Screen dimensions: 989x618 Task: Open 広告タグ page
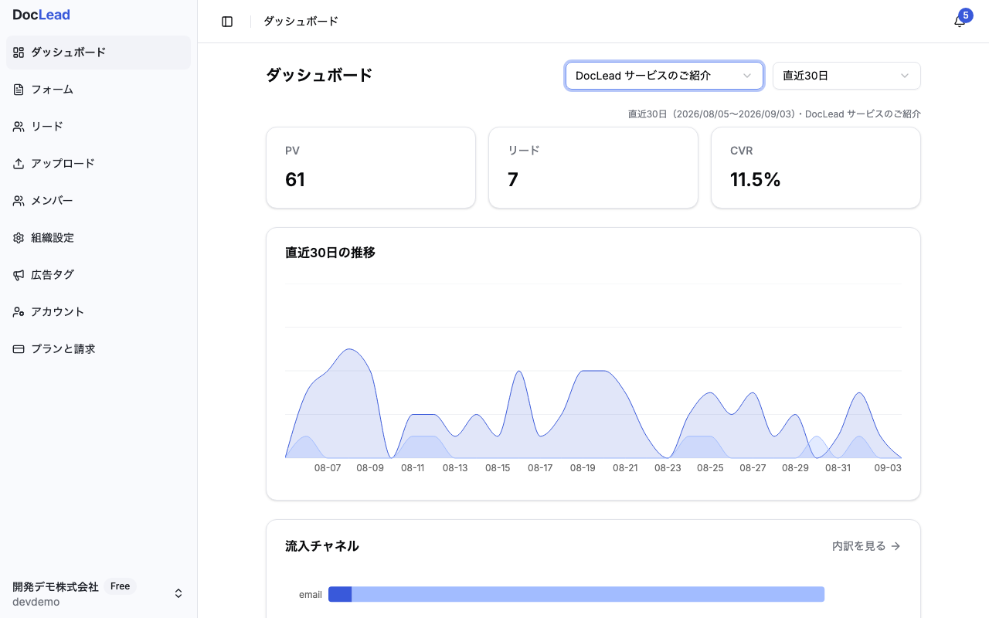(98, 275)
